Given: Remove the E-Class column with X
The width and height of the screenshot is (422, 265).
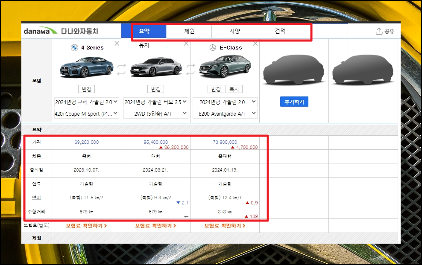Looking at the screenshot, I should point(255,43).
